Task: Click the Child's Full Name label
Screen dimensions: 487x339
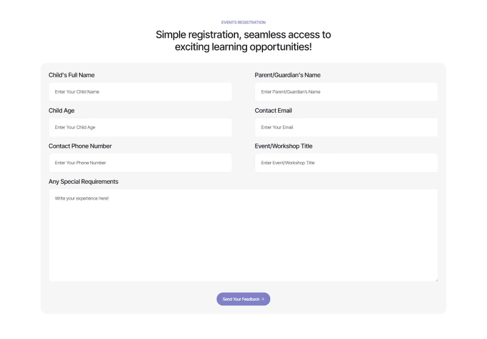Action: pyautogui.click(x=71, y=75)
